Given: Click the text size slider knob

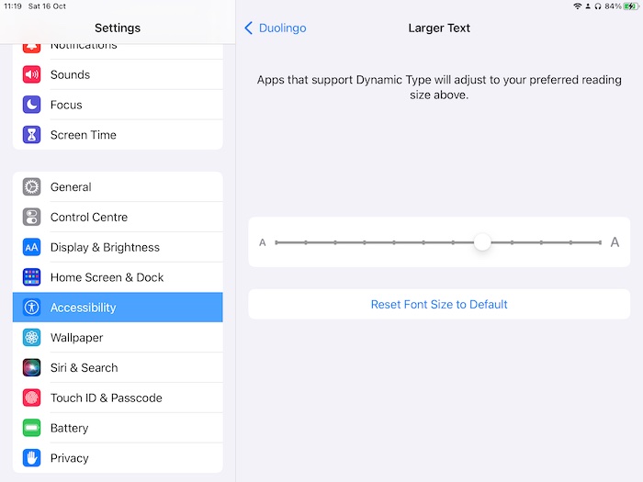Looking at the screenshot, I should coord(482,242).
